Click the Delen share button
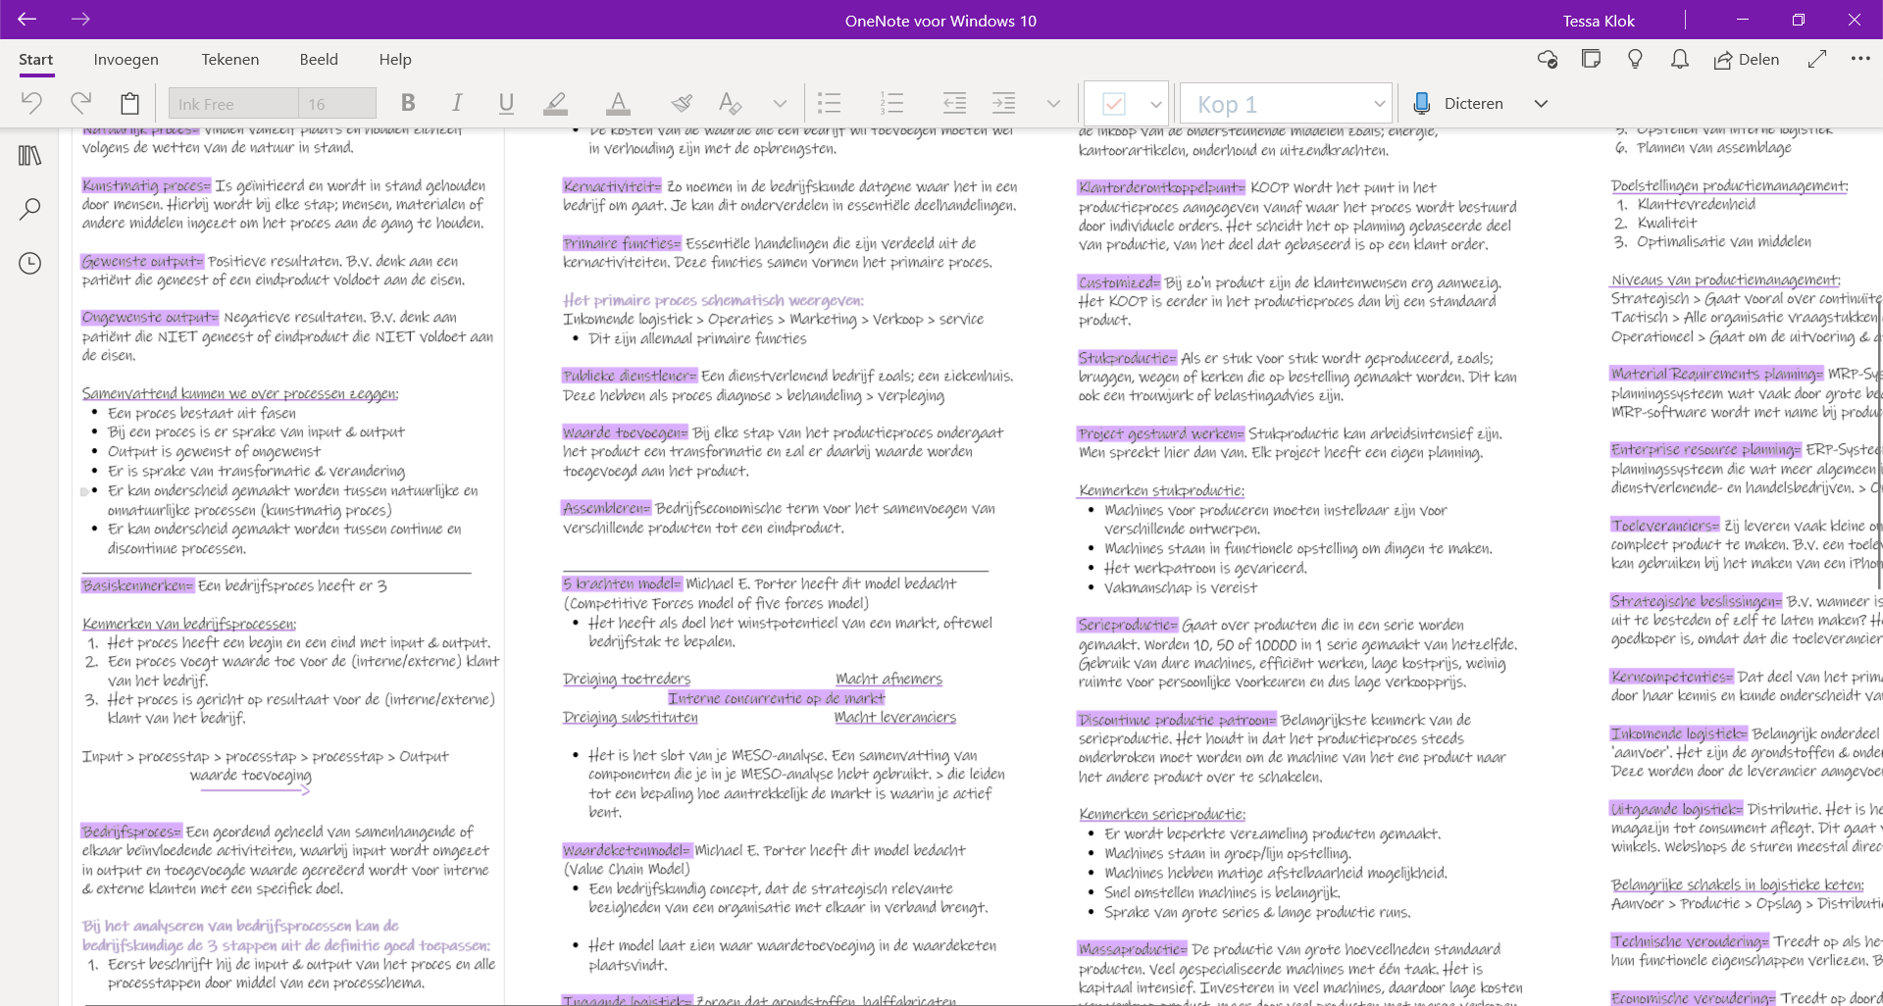The width and height of the screenshot is (1883, 1006). 1747,60
